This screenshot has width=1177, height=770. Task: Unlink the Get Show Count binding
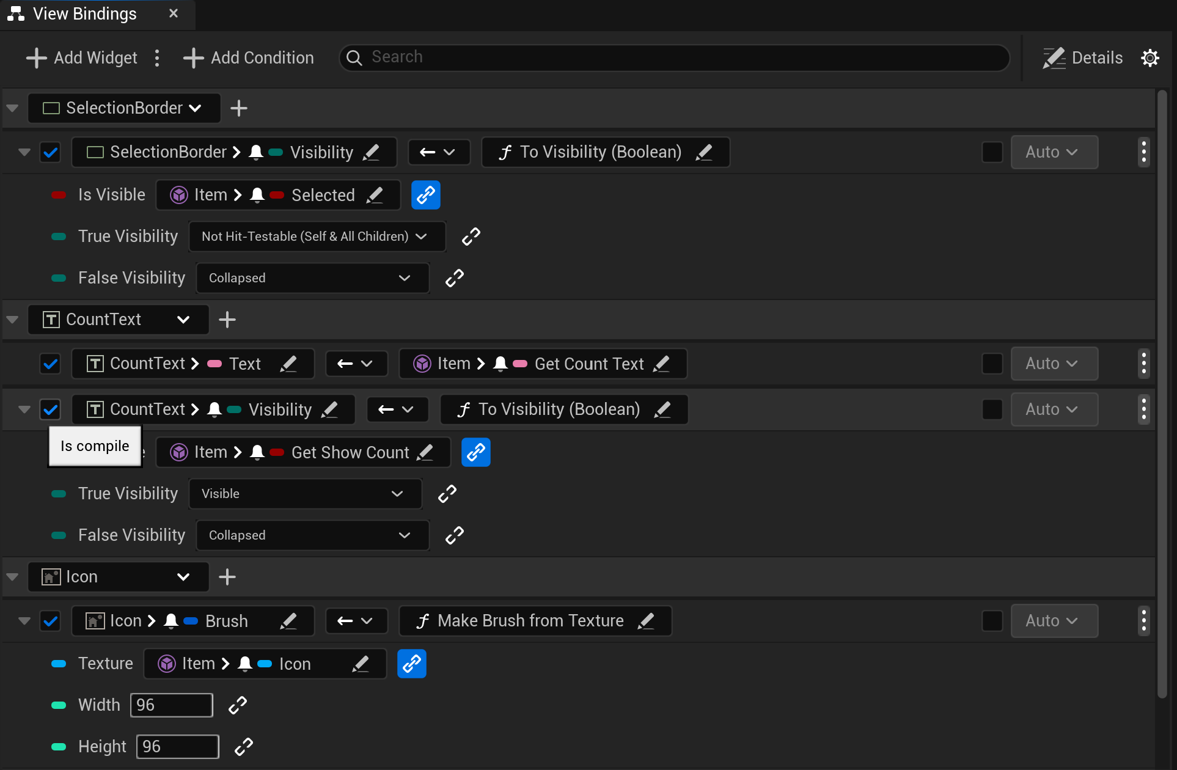[x=476, y=452]
